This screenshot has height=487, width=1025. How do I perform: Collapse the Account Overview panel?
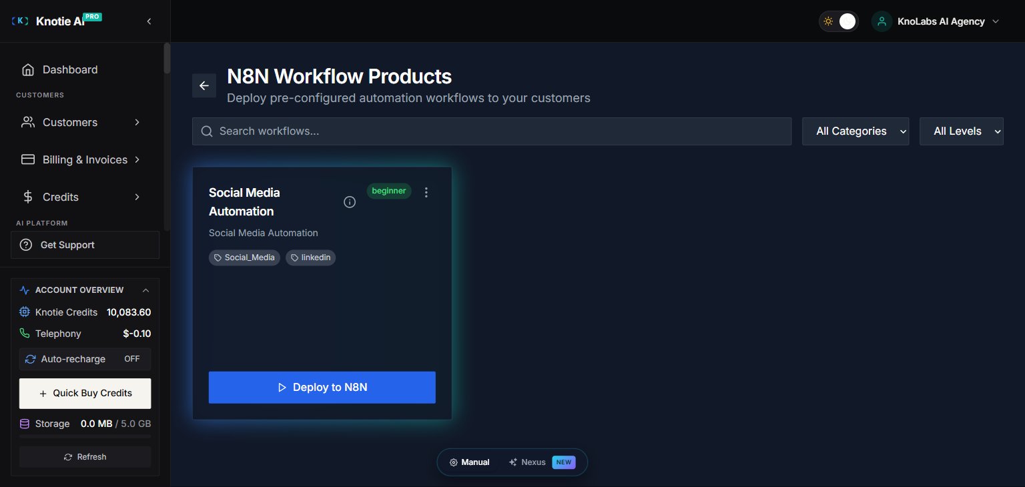pyautogui.click(x=145, y=290)
